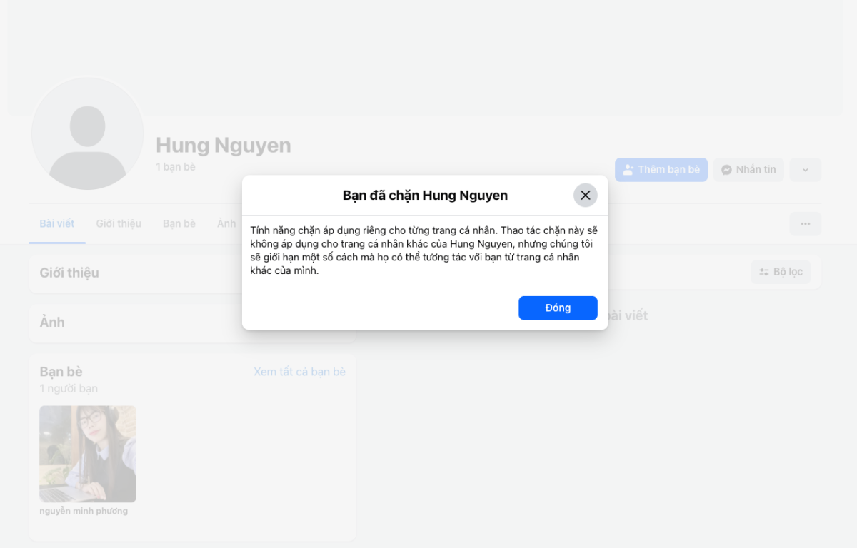Click the nguyễn minh phương name link

(84, 511)
